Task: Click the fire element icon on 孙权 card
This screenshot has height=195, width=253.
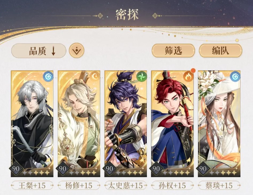Action: 188,76
